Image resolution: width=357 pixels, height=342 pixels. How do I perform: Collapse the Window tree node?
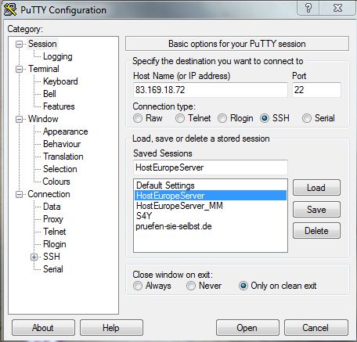coord(19,119)
